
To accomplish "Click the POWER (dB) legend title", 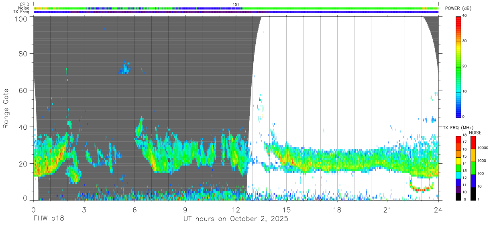I will [458, 8].
